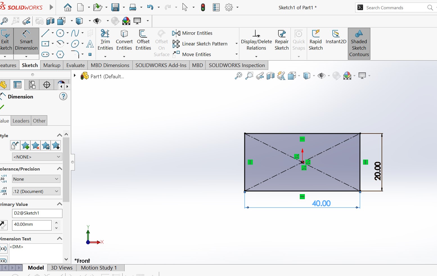
Task: Click Add or Update a Style icon
Action: (25, 145)
